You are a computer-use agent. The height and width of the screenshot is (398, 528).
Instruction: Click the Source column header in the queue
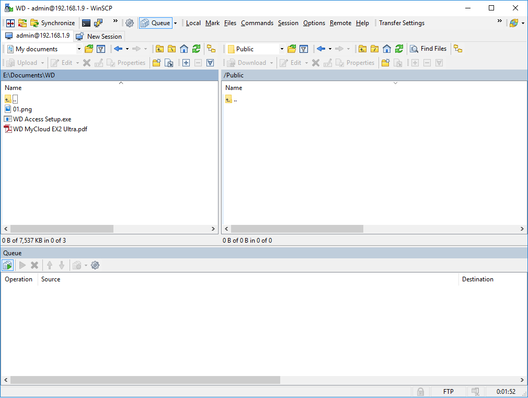click(x=51, y=279)
